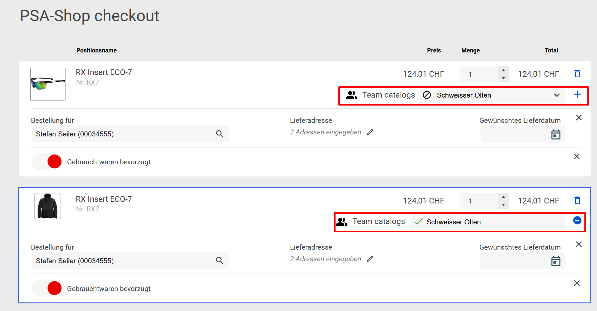Increase quantity of first item
The image size is (597, 311).
coord(503,70)
